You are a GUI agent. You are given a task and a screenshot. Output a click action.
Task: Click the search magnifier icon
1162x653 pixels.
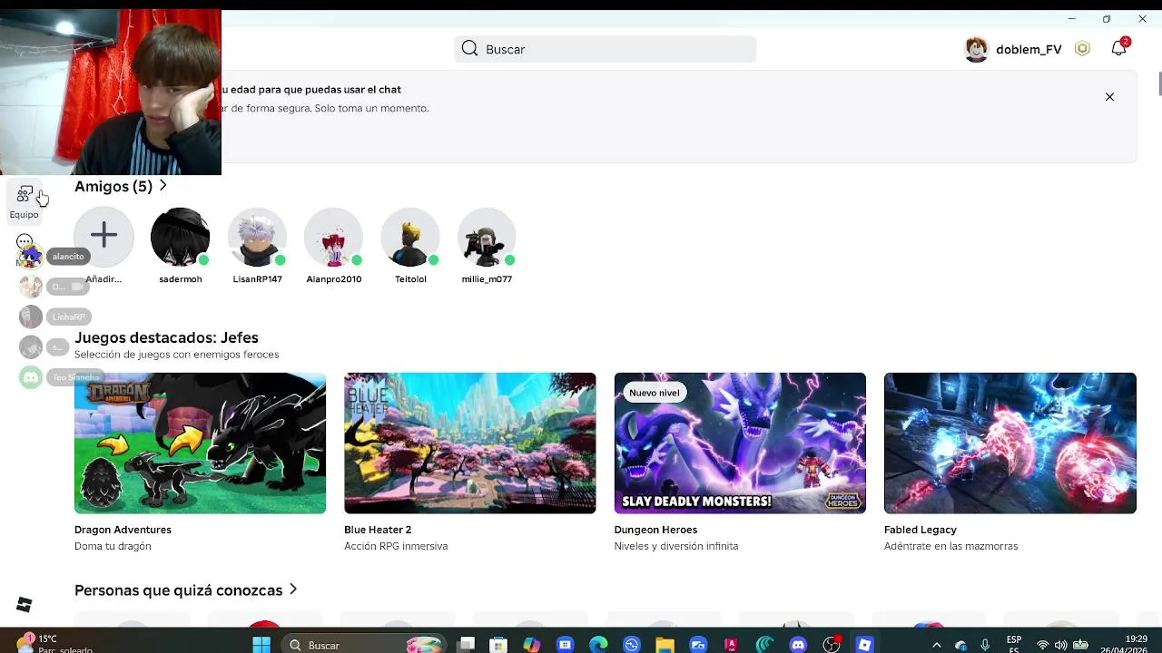pos(469,49)
